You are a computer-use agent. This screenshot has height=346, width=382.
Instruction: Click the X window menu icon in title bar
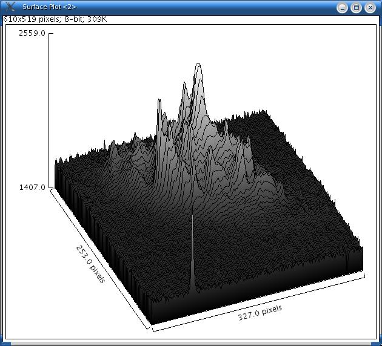coord(10,7)
